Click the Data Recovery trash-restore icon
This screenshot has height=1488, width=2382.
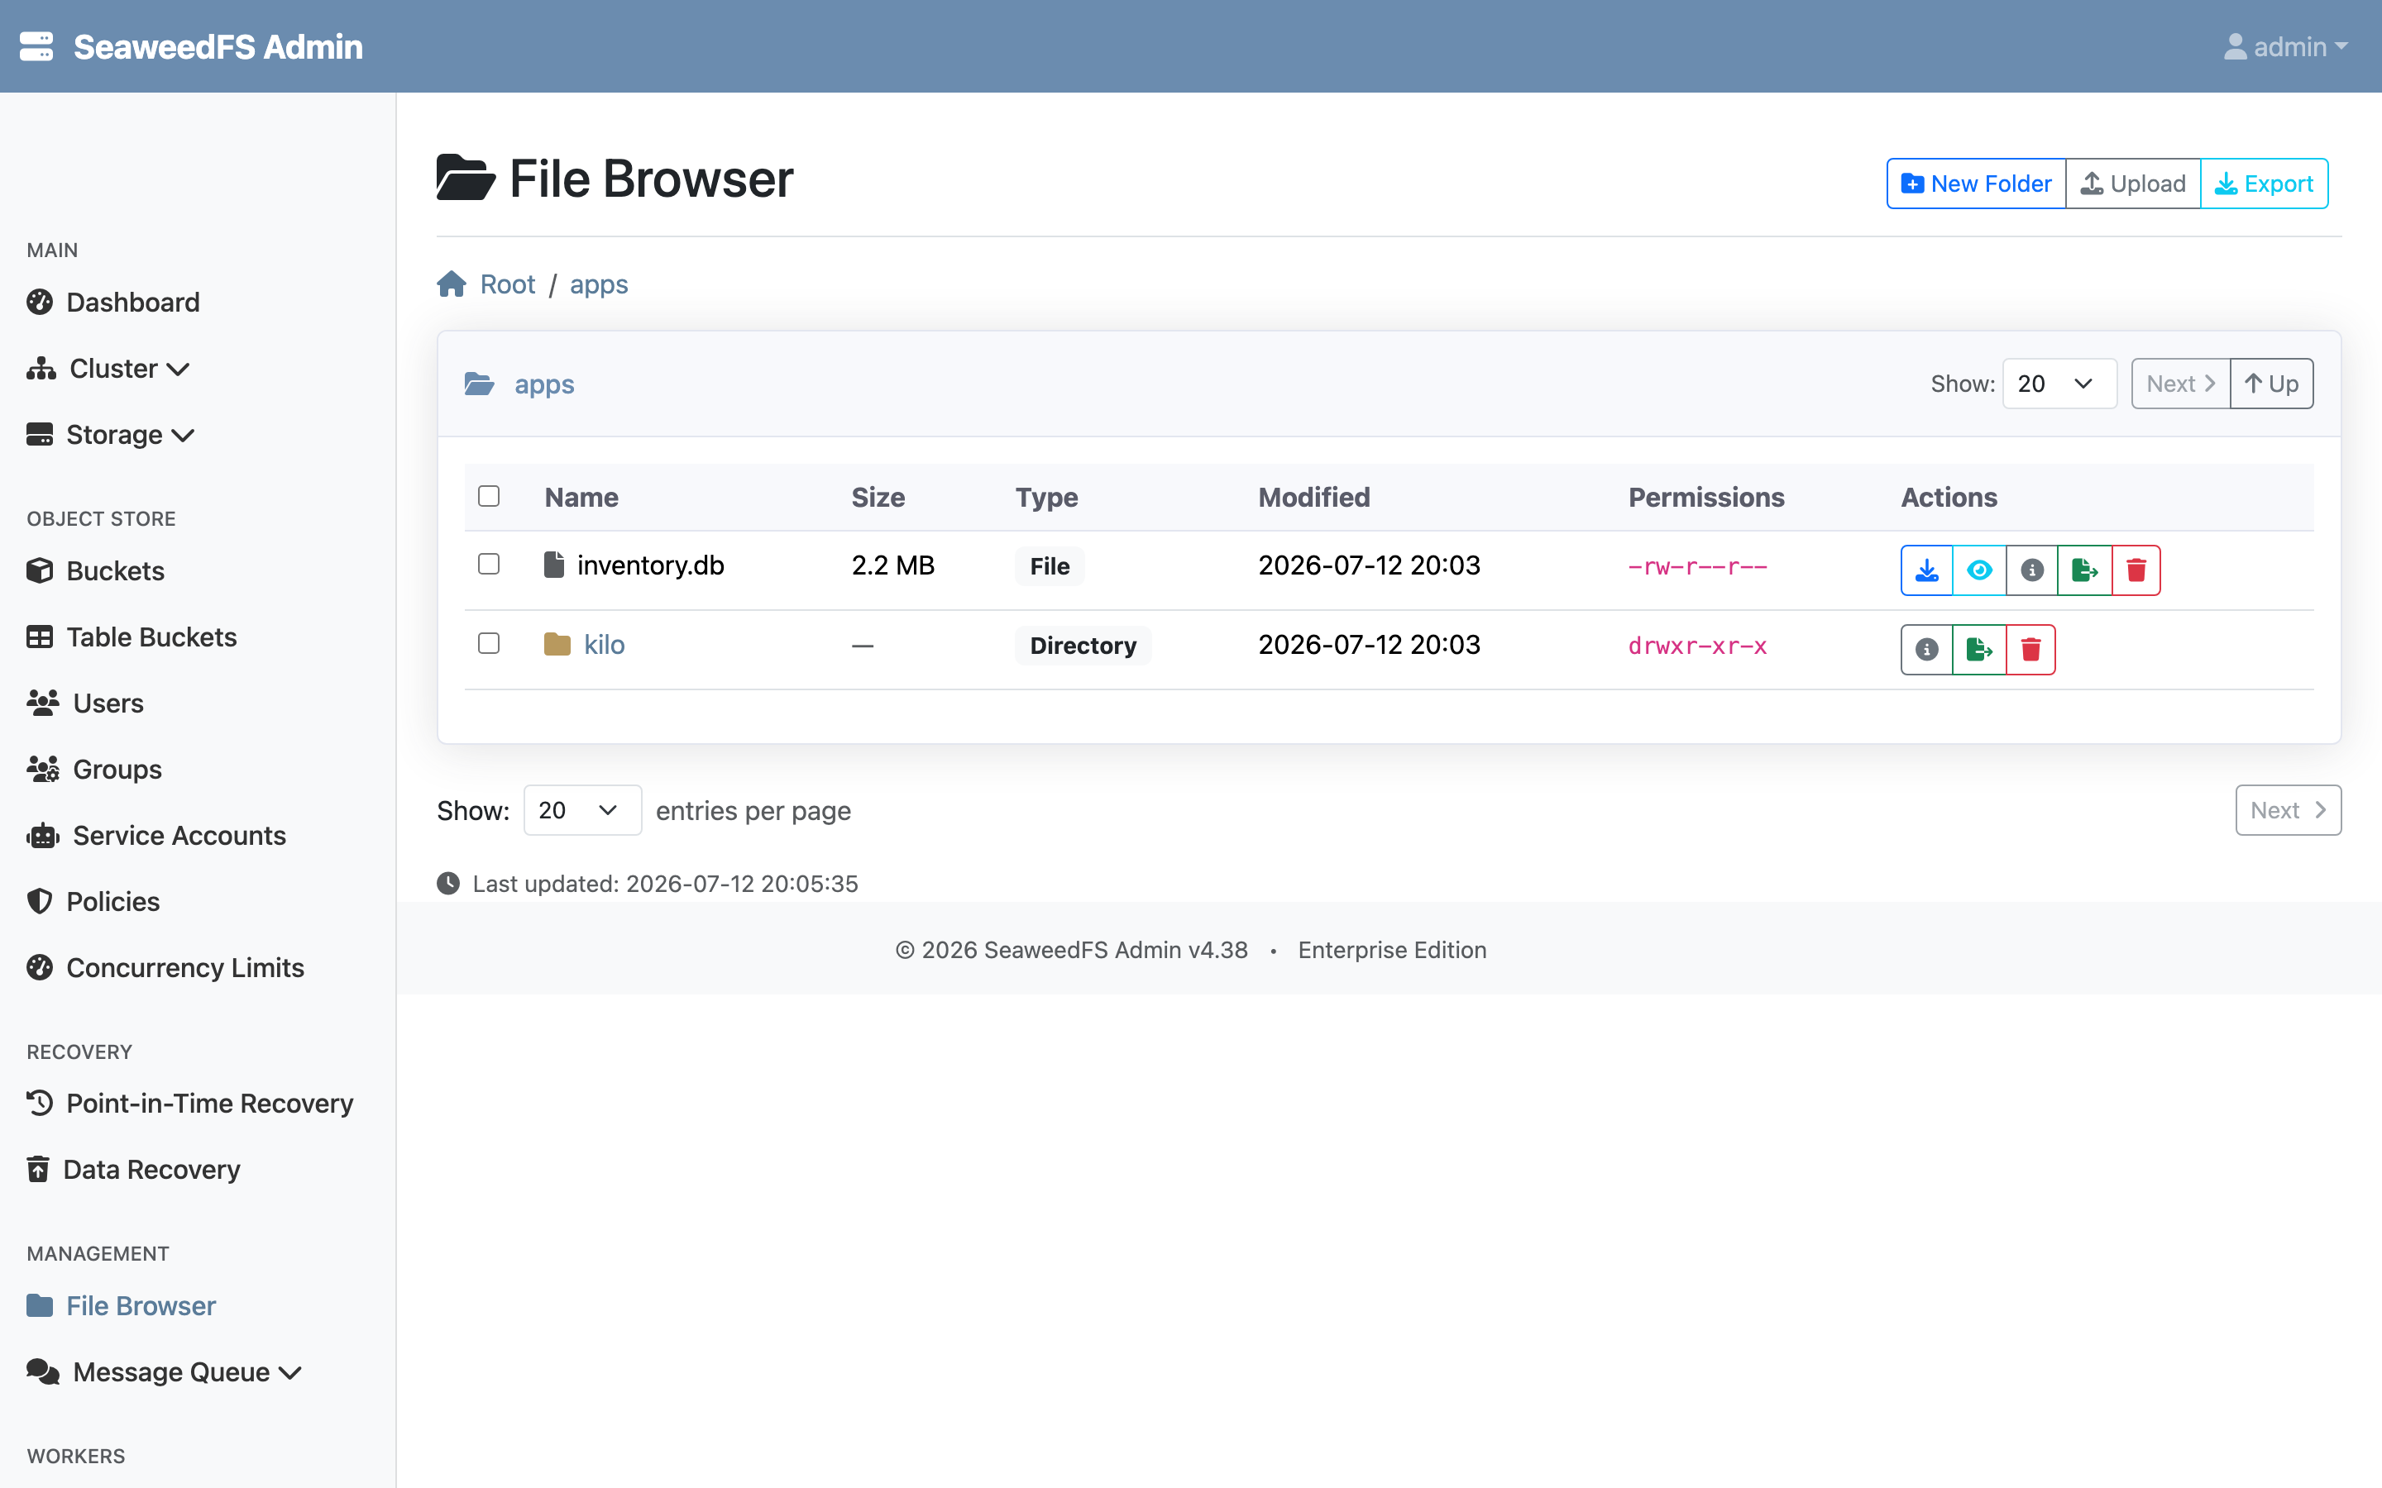tap(38, 1169)
